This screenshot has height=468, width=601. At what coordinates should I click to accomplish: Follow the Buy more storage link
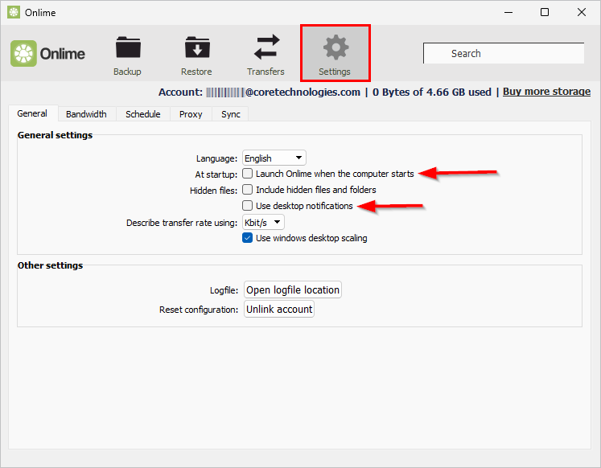point(546,92)
